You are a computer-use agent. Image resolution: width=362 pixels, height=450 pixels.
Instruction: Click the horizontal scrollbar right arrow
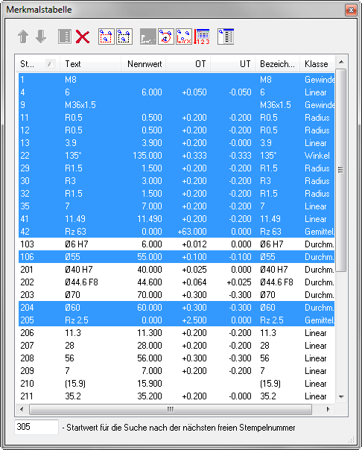(328, 409)
